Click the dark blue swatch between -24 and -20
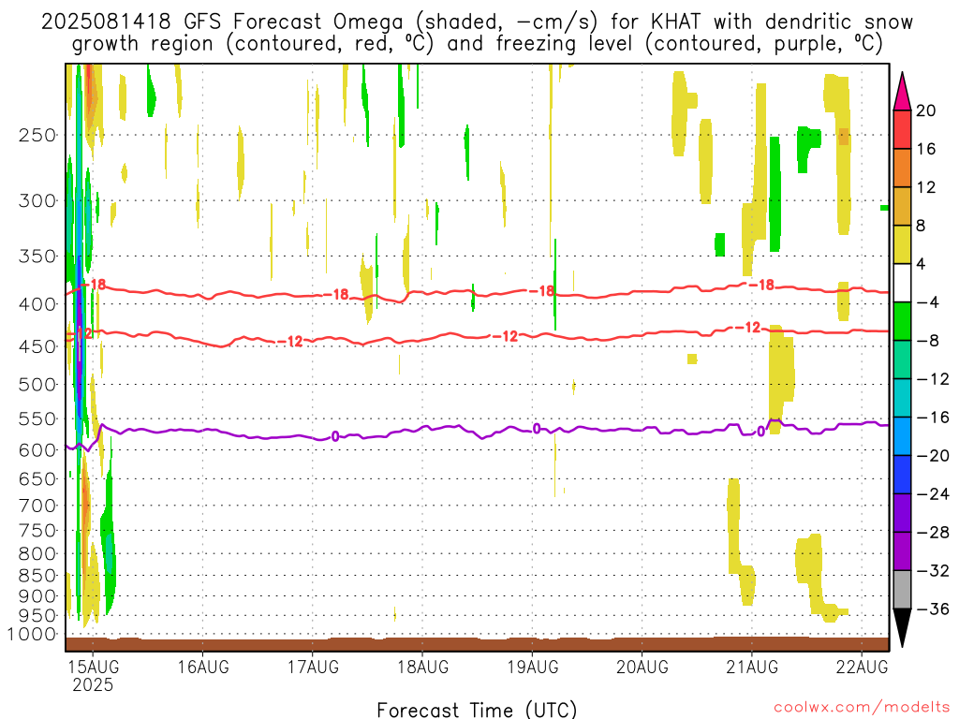 902,475
